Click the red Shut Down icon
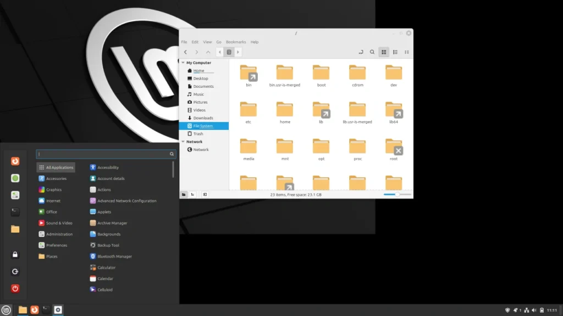Viewport: 563px width, 316px height. point(15,289)
